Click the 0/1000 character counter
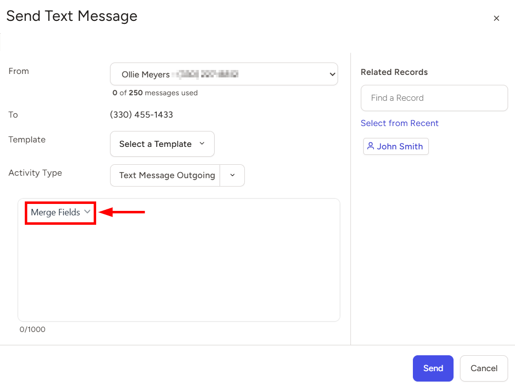The height and width of the screenshot is (390, 515). (x=32, y=329)
